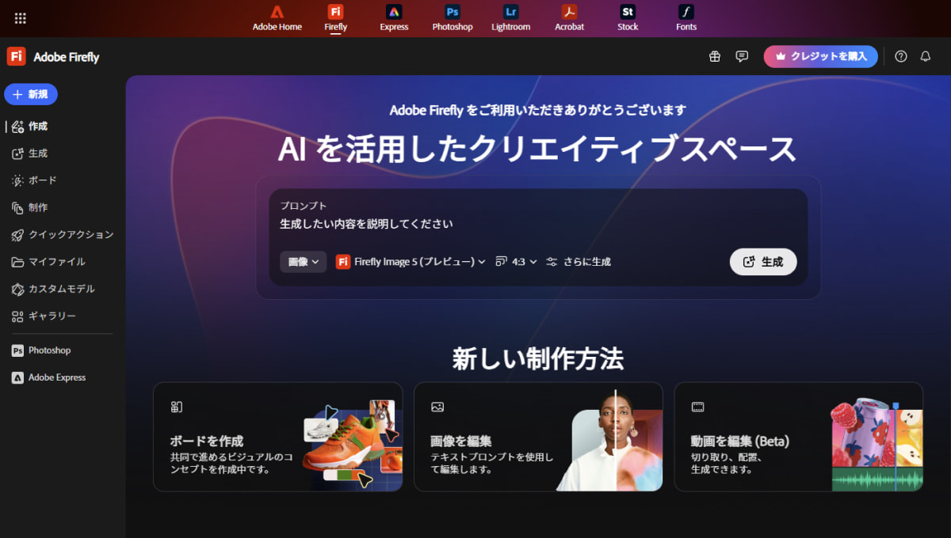
Task: Open the 4:3 aspect ratio dropdown
Action: [x=516, y=261]
